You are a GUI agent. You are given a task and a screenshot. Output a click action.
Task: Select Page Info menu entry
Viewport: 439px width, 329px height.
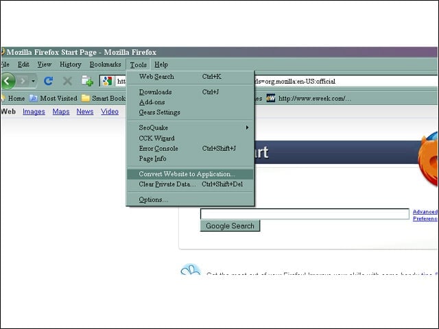tap(191, 158)
